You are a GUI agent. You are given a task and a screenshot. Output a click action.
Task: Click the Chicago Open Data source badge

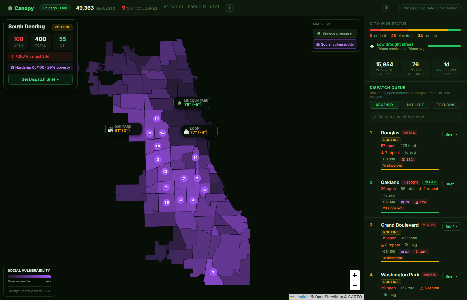point(430,8)
